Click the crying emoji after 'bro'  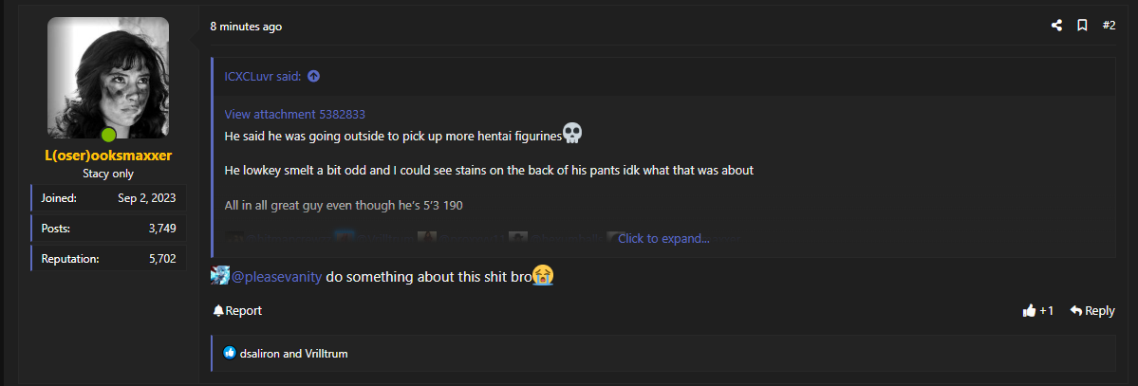(x=543, y=276)
